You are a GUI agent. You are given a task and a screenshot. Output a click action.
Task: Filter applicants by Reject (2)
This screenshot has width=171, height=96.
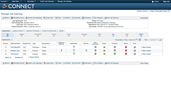(141, 35)
